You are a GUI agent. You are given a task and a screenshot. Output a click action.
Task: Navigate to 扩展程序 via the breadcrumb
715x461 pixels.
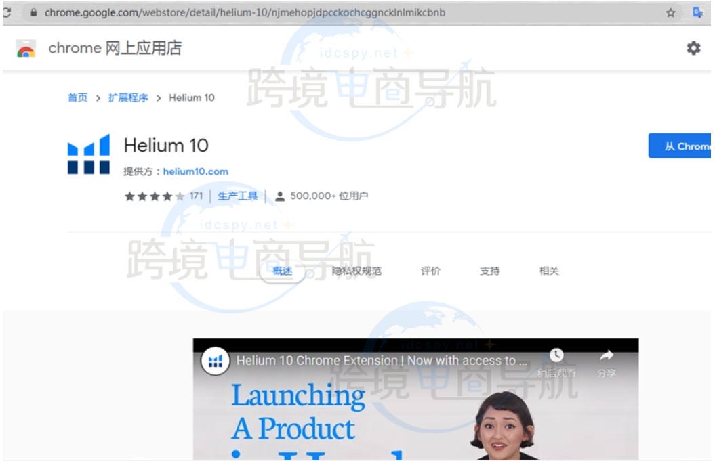click(x=129, y=97)
